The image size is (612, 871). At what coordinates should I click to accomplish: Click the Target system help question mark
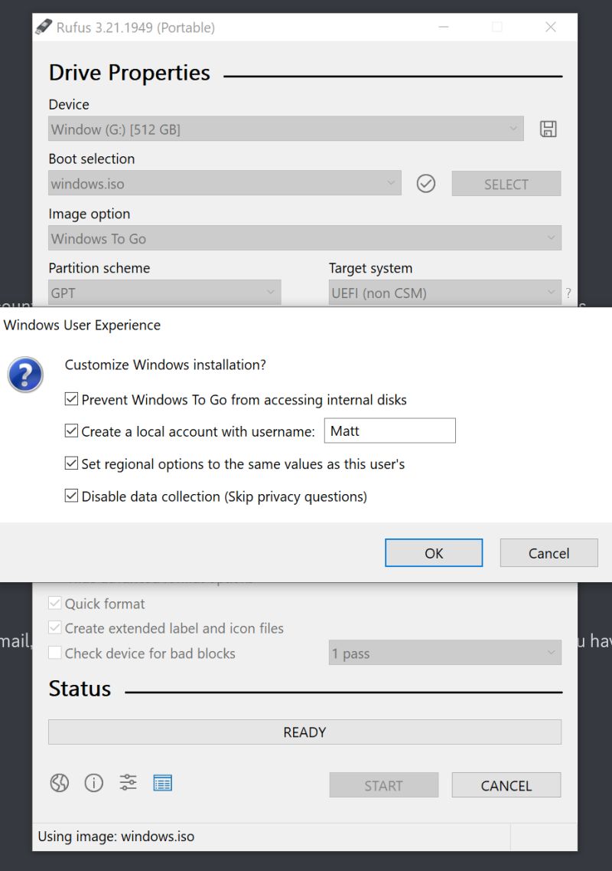pos(568,292)
